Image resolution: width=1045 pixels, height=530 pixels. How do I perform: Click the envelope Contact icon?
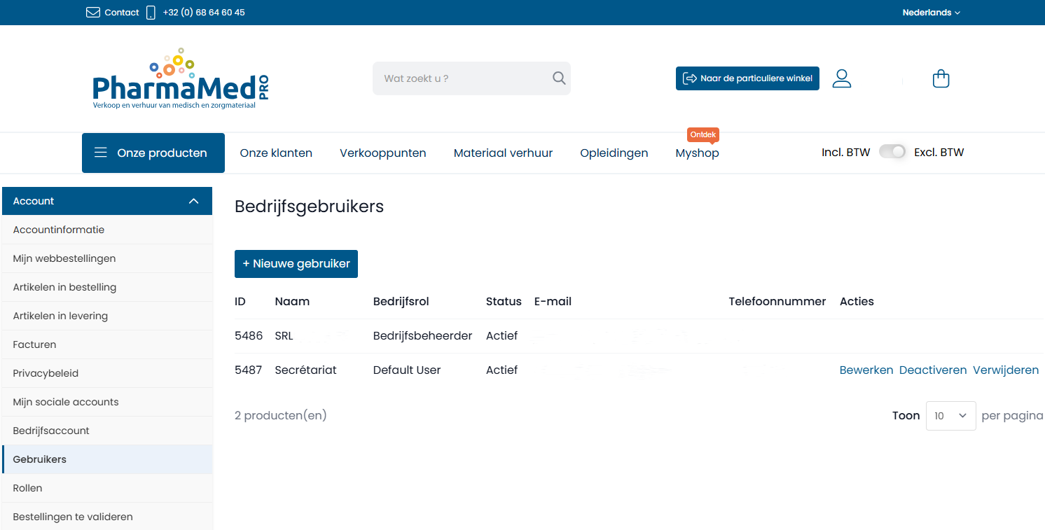click(93, 13)
